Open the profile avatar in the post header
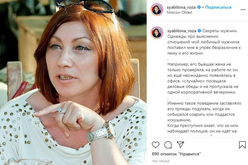The width and height of the screenshot is (248, 165). click(157, 10)
